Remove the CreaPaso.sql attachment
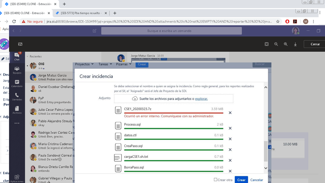Screen dimensions: 325x183 point(230,150)
